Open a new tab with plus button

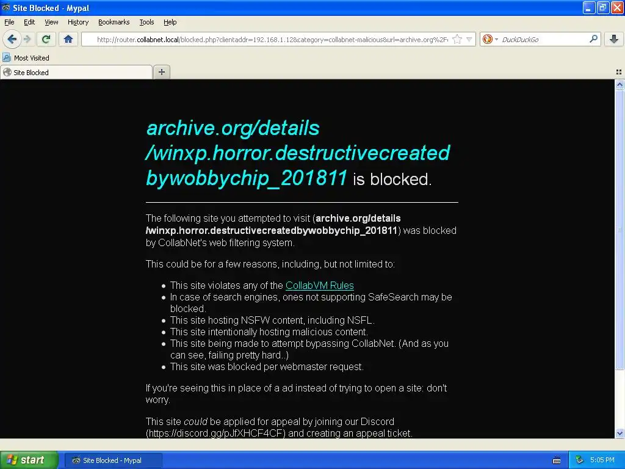point(161,72)
